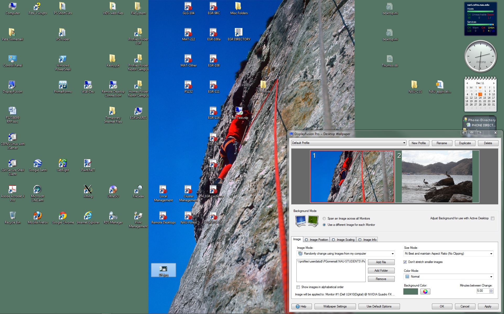The image size is (504, 314).
Task: Open the Image Scaling tab
Action: [343, 240]
